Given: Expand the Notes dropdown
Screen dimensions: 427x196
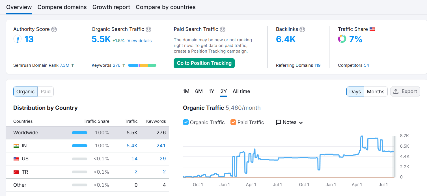Looking at the screenshot, I should (x=289, y=122).
